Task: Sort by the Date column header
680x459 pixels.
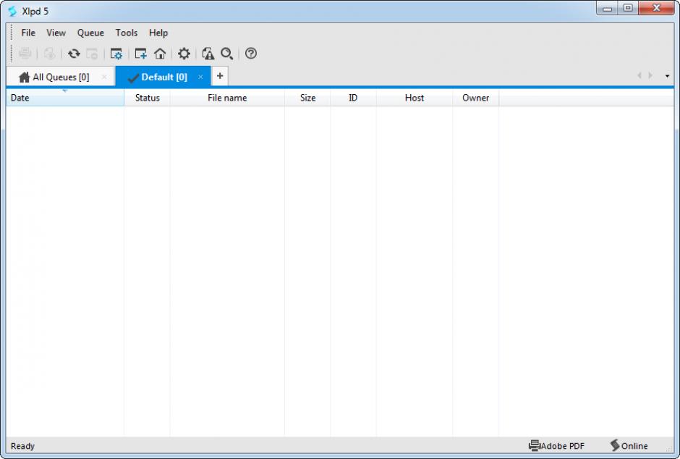Action: tap(64, 98)
